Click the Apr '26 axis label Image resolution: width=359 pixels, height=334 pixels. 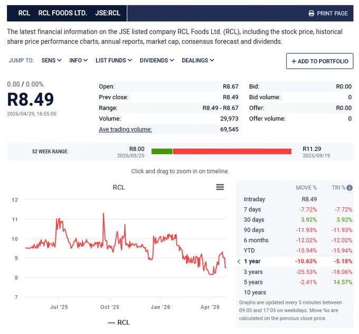click(x=210, y=307)
